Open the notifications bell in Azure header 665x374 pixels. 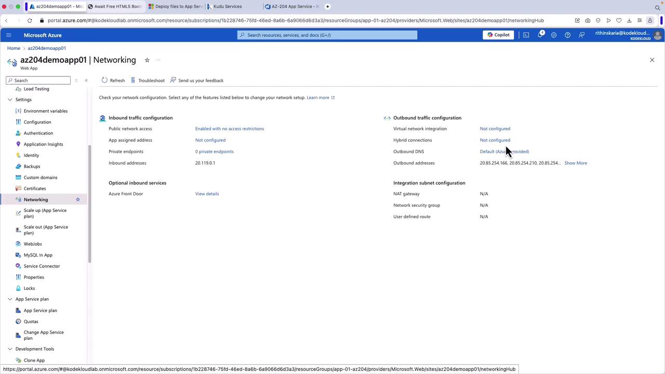click(540, 35)
